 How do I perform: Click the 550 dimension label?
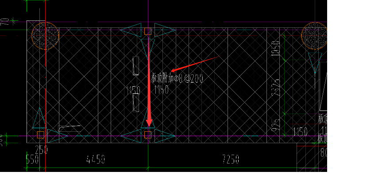pos(32,159)
